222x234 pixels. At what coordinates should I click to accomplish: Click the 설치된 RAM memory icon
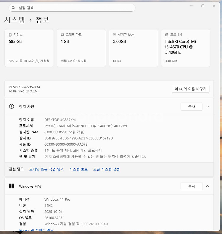(x=115, y=35)
